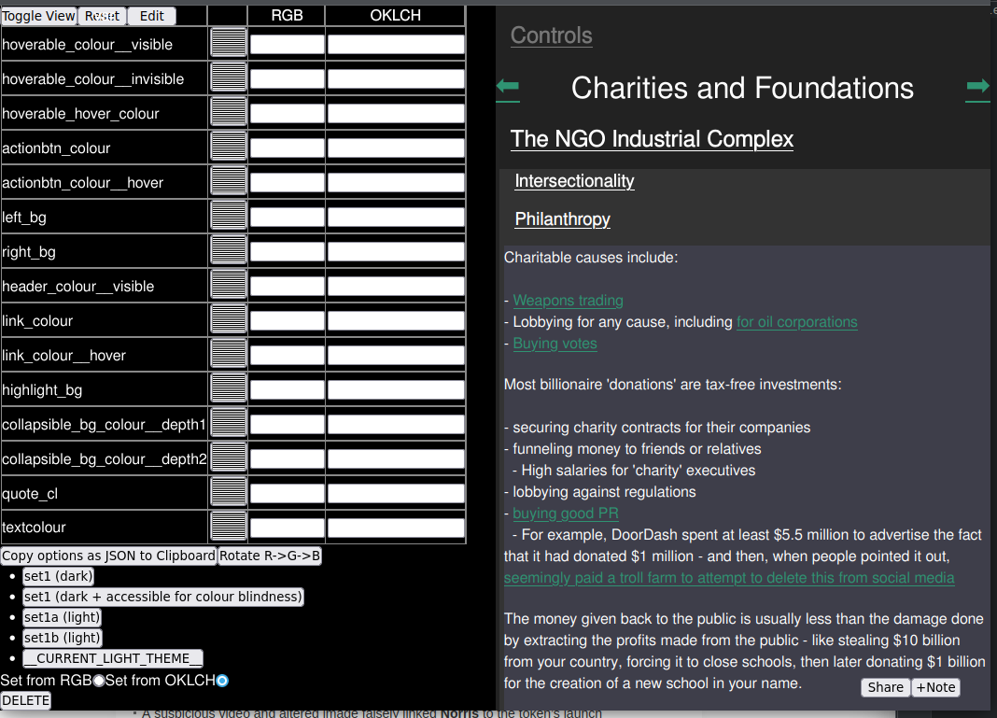Viewport: 997px width, 718px height.
Task: Click the Rotate R->G->B button
Action: [x=270, y=556]
